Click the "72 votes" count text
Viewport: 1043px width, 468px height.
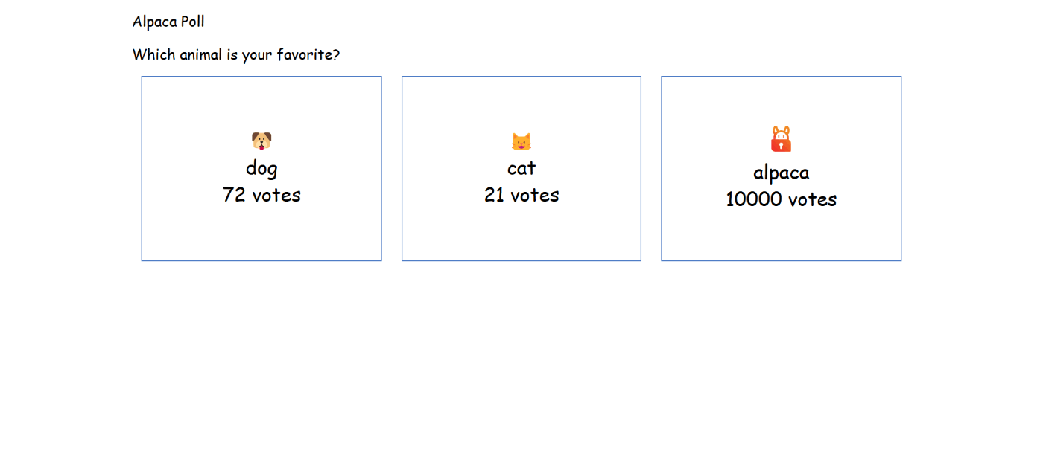261,195
